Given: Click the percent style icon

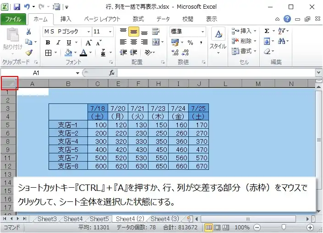Looking at the screenshot, I should click(190, 42).
